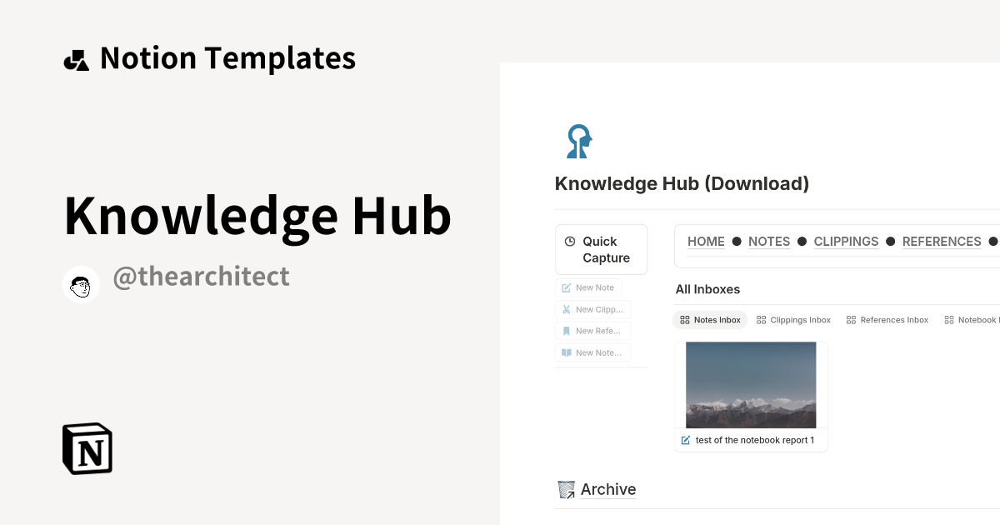Click the Archive trash icon

click(566, 489)
